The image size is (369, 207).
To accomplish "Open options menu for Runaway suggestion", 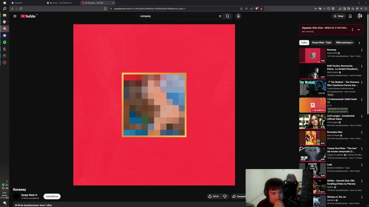I will click(362, 50).
